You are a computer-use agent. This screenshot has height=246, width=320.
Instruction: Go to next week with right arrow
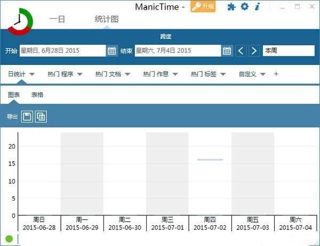point(254,51)
